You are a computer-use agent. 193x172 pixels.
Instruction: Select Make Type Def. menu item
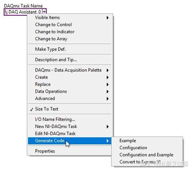pyautogui.click(x=70, y=49)
